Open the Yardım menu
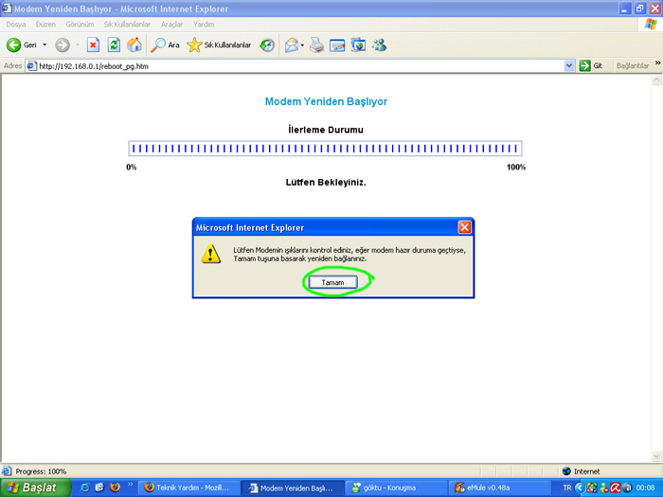Screen dimensions: 663x497 coord(204,25)
